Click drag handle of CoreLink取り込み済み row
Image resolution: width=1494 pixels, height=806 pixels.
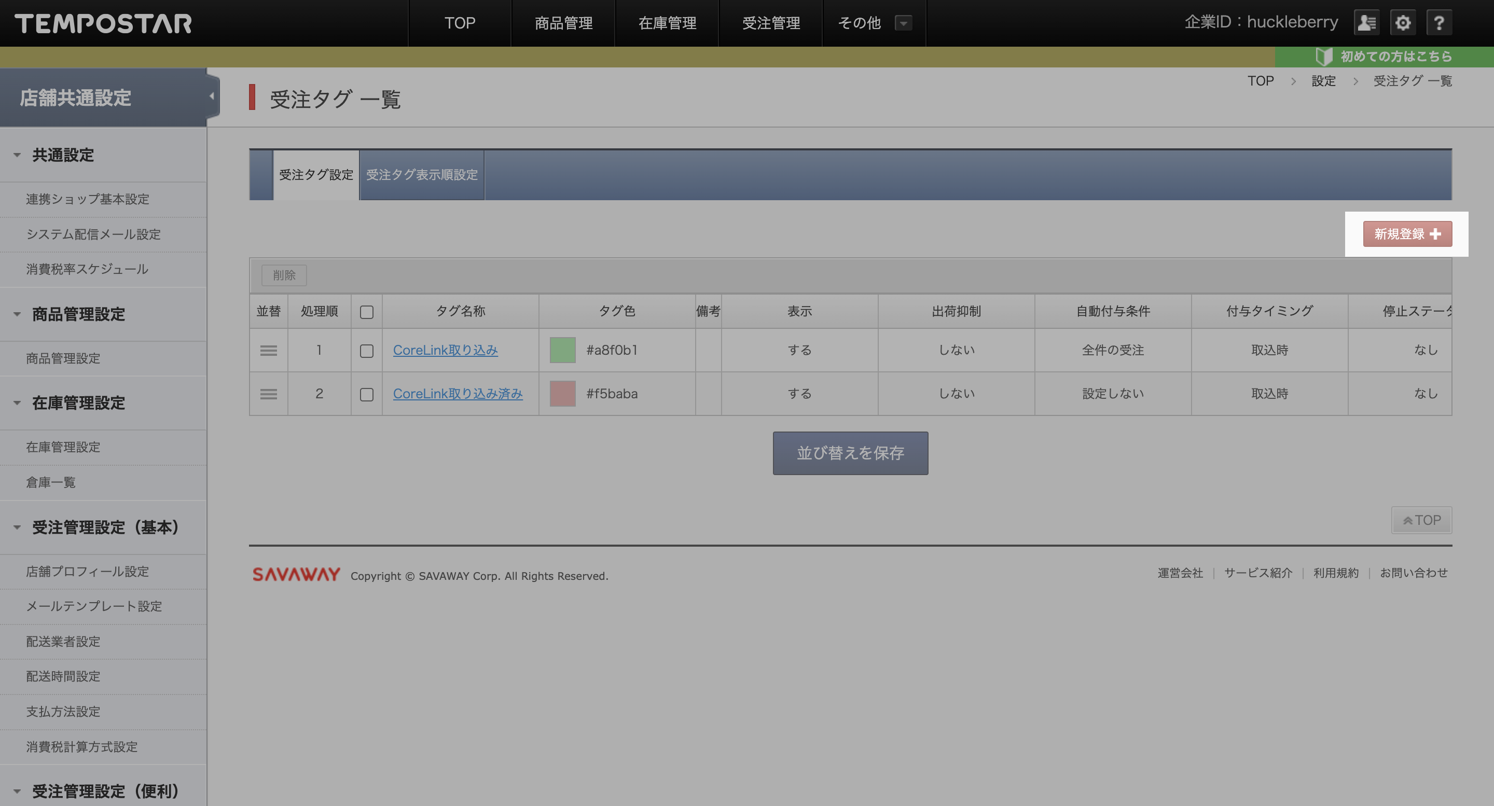[x=268, y=394]
